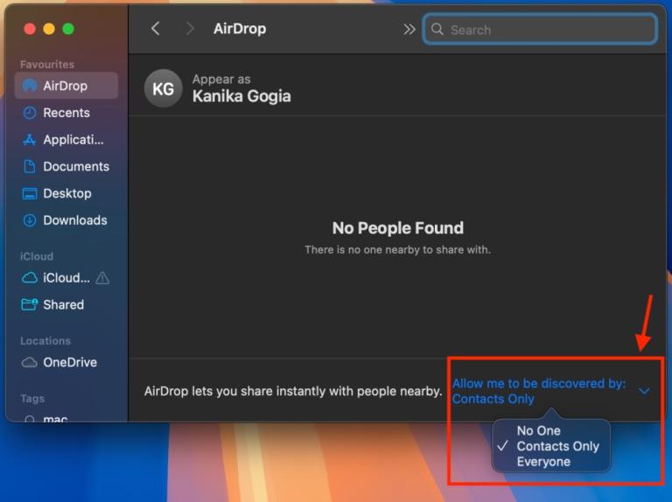672x502 pixels.
Task: Choose Contacts Only in discovery menu
Action: (557, 446)
